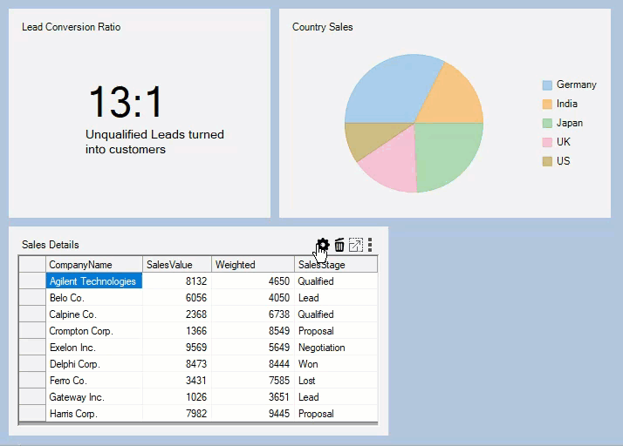Click the India legend color swatch
Viewport: 623px width, 446px height.
pos(547,105)
